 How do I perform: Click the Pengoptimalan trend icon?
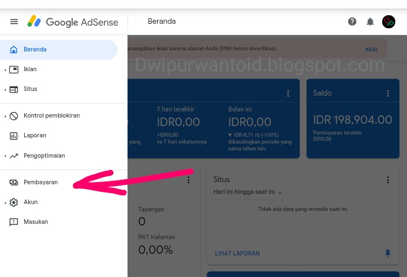coord(14,156)
